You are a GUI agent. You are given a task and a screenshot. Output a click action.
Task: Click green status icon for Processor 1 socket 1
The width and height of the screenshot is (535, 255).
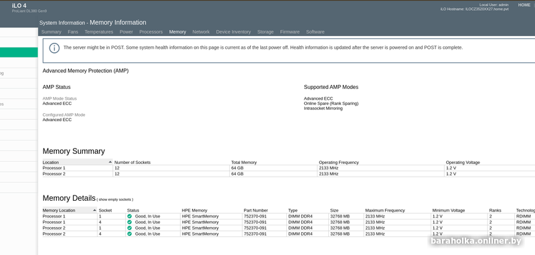129,216
